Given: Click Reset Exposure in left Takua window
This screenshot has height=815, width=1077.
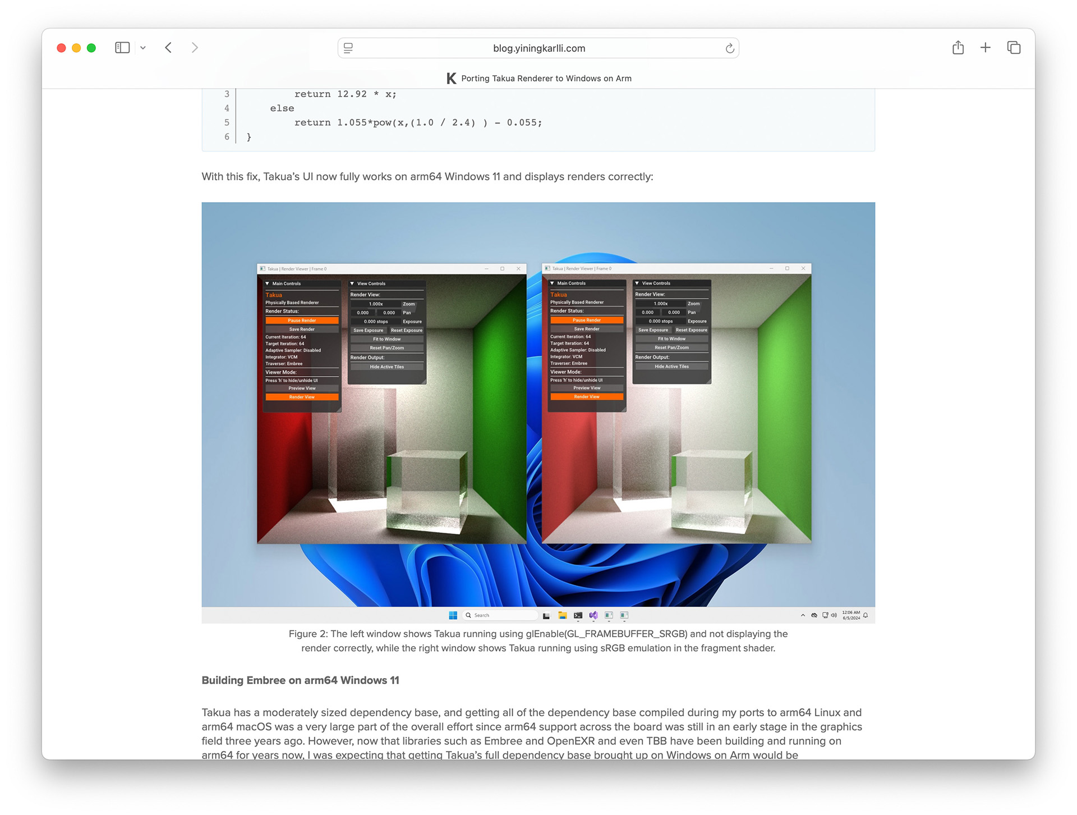Looking at the screenshot, I should click(x=407, y=331).
